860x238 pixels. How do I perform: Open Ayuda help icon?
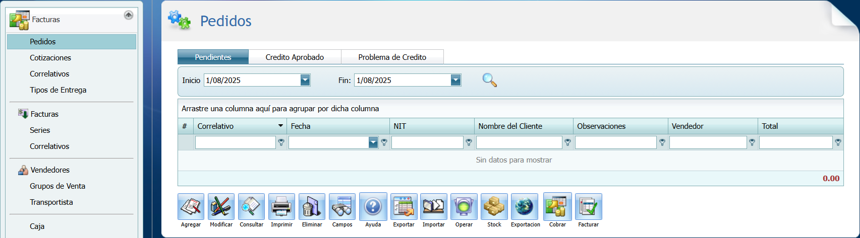373,207
